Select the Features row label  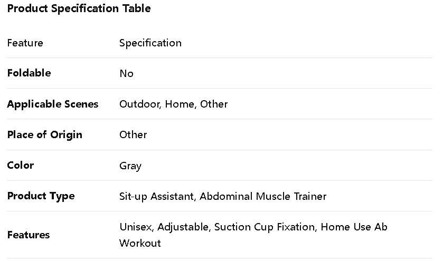[x=29, y=235]
